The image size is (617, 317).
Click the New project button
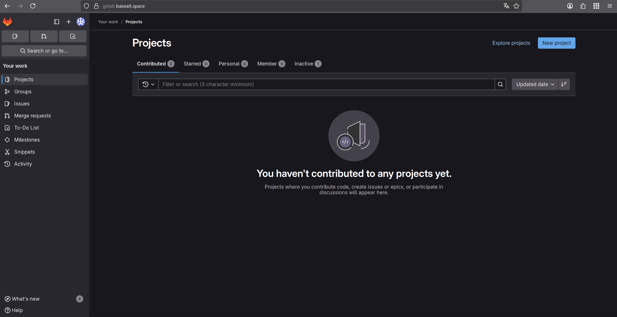pyautogui.click(x=556, y=43)
